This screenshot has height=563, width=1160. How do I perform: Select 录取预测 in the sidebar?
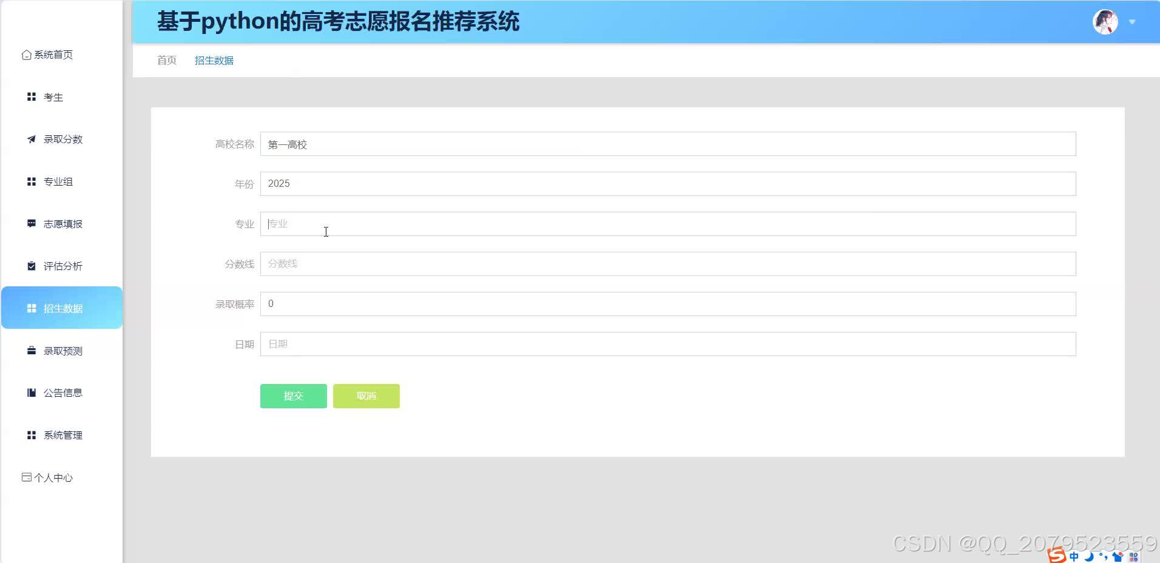point(62,351)
